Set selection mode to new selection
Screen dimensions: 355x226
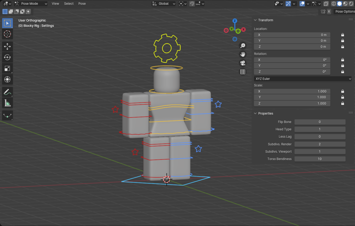[x=5, y=12]
